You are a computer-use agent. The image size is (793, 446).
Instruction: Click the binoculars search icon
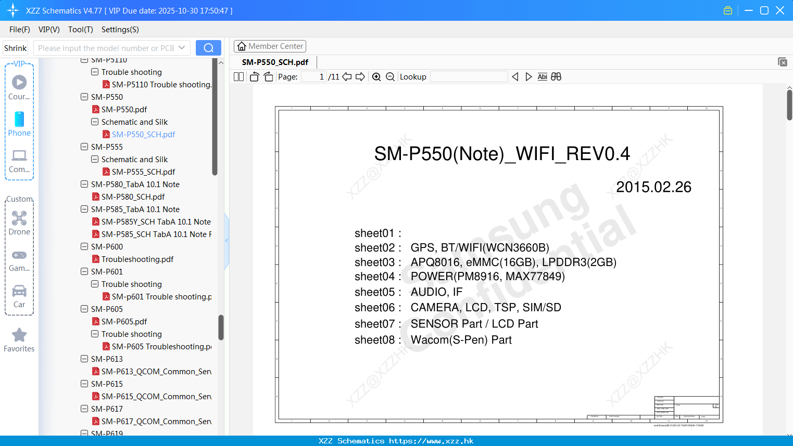pyautogui.click(x=556, y=76)
